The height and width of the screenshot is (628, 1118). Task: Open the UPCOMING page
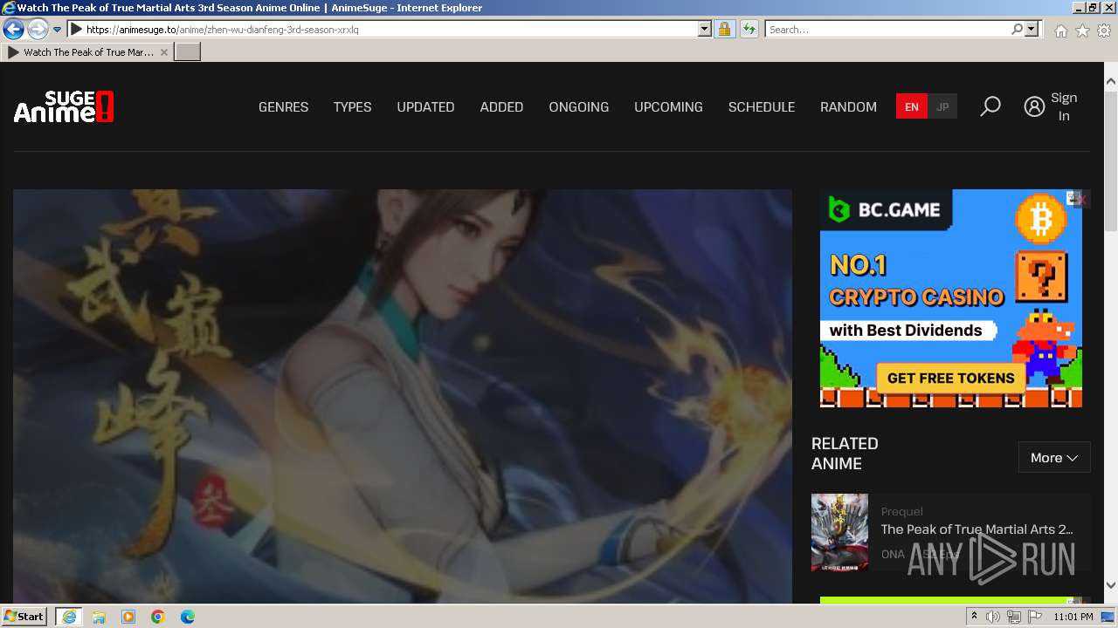[668, 107]
